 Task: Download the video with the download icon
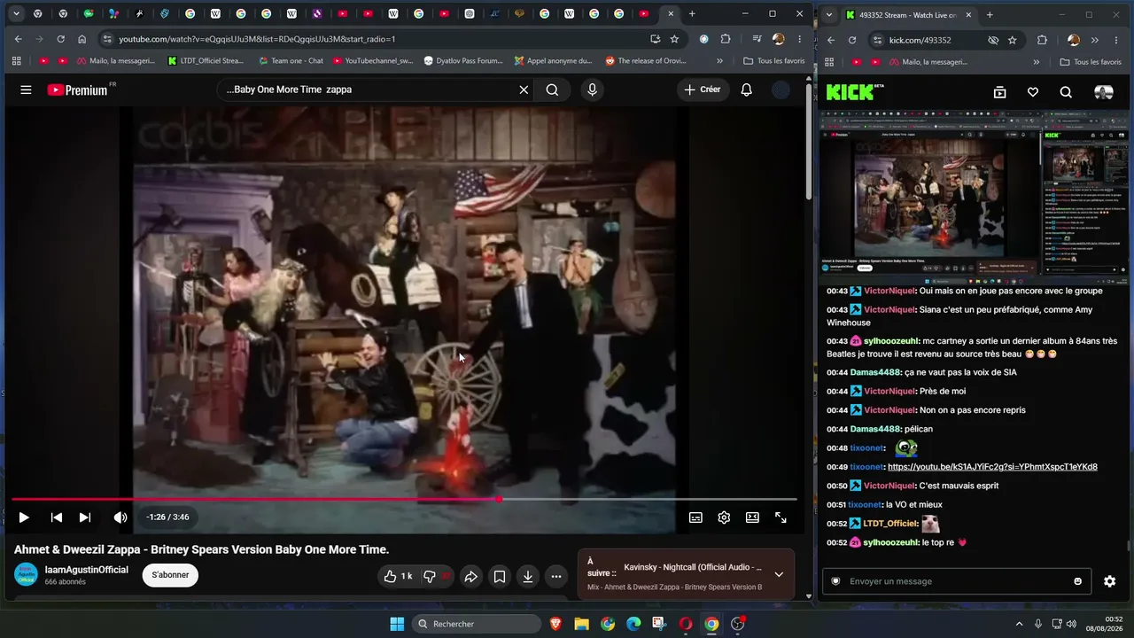pos(528,576)
